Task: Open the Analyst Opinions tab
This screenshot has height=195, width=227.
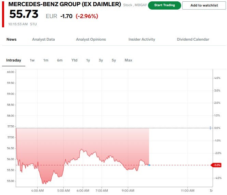Action: click(x=91, y=39)
